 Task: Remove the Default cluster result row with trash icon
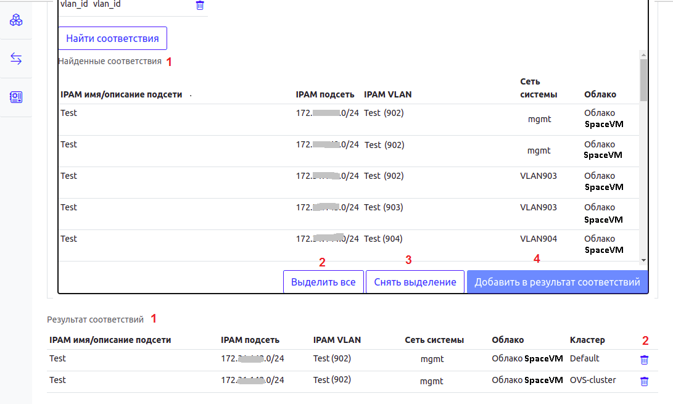tap(644, 360)
